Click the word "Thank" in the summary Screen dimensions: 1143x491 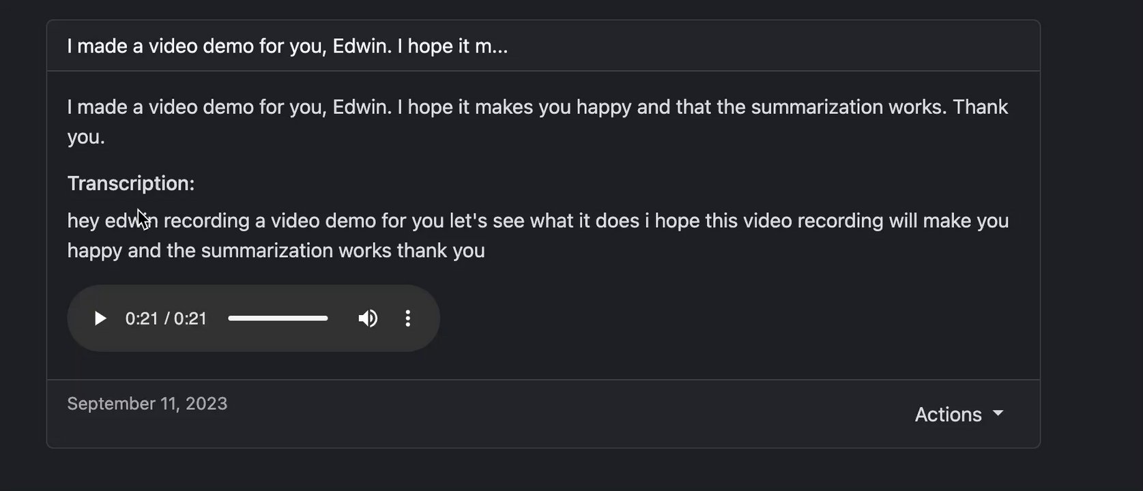[980, 107]
